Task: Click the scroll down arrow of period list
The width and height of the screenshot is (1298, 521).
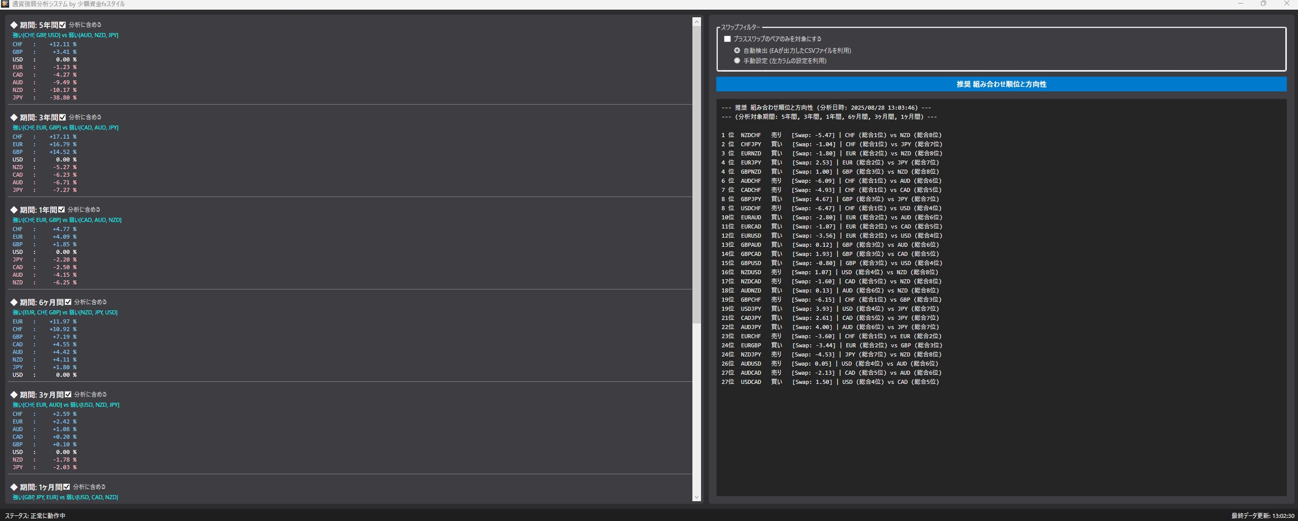Action: 696,497
